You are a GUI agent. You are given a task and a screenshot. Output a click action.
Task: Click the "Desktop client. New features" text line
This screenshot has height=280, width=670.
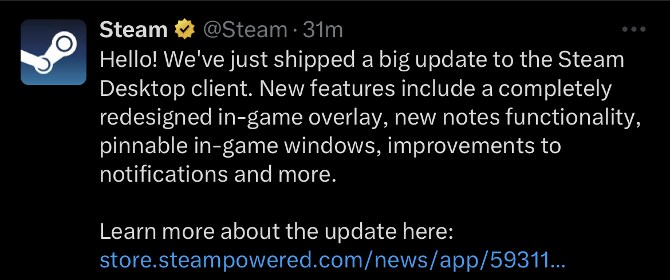pos(356,90)
